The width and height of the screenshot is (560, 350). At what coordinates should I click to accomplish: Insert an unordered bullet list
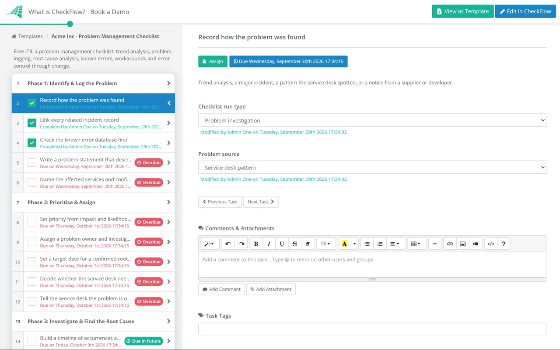pos(367,244)
